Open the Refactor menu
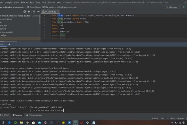Screen dimensions: 187x125 [24, 2]
